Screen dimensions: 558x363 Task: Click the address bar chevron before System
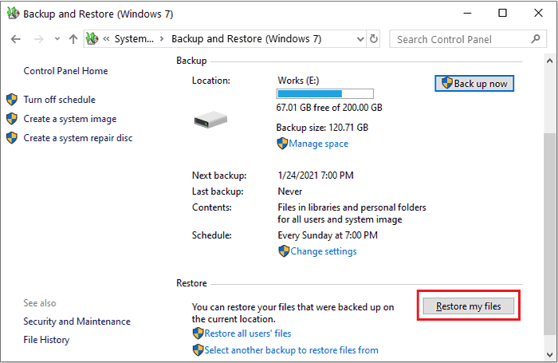pos(106,39)
